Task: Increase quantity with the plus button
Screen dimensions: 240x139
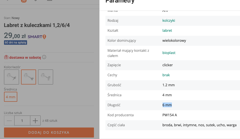Action: (x=35, y=121)
